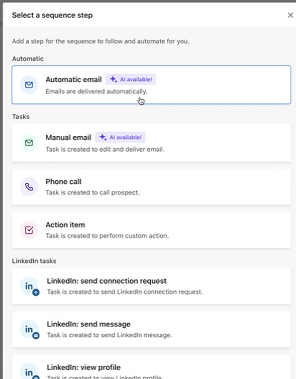Click AI available badge on Manual email
The width and height of the screenshot is (296, 379).
coord(120,137)
